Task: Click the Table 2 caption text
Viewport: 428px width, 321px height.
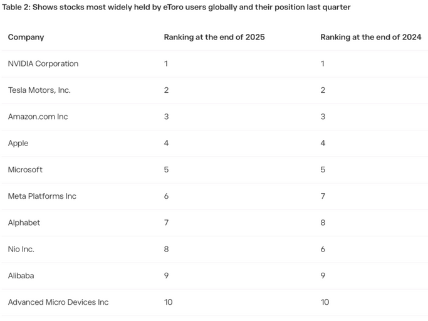Action: (176, 8)
